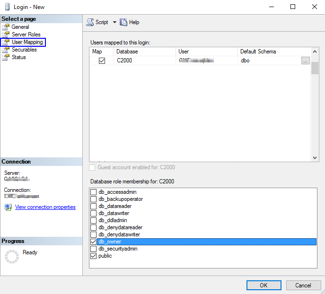Viewport: 325px width, 294px height.
Task: Uncheck the Map checkbox for C2000
Action: [x=102, y=61]
